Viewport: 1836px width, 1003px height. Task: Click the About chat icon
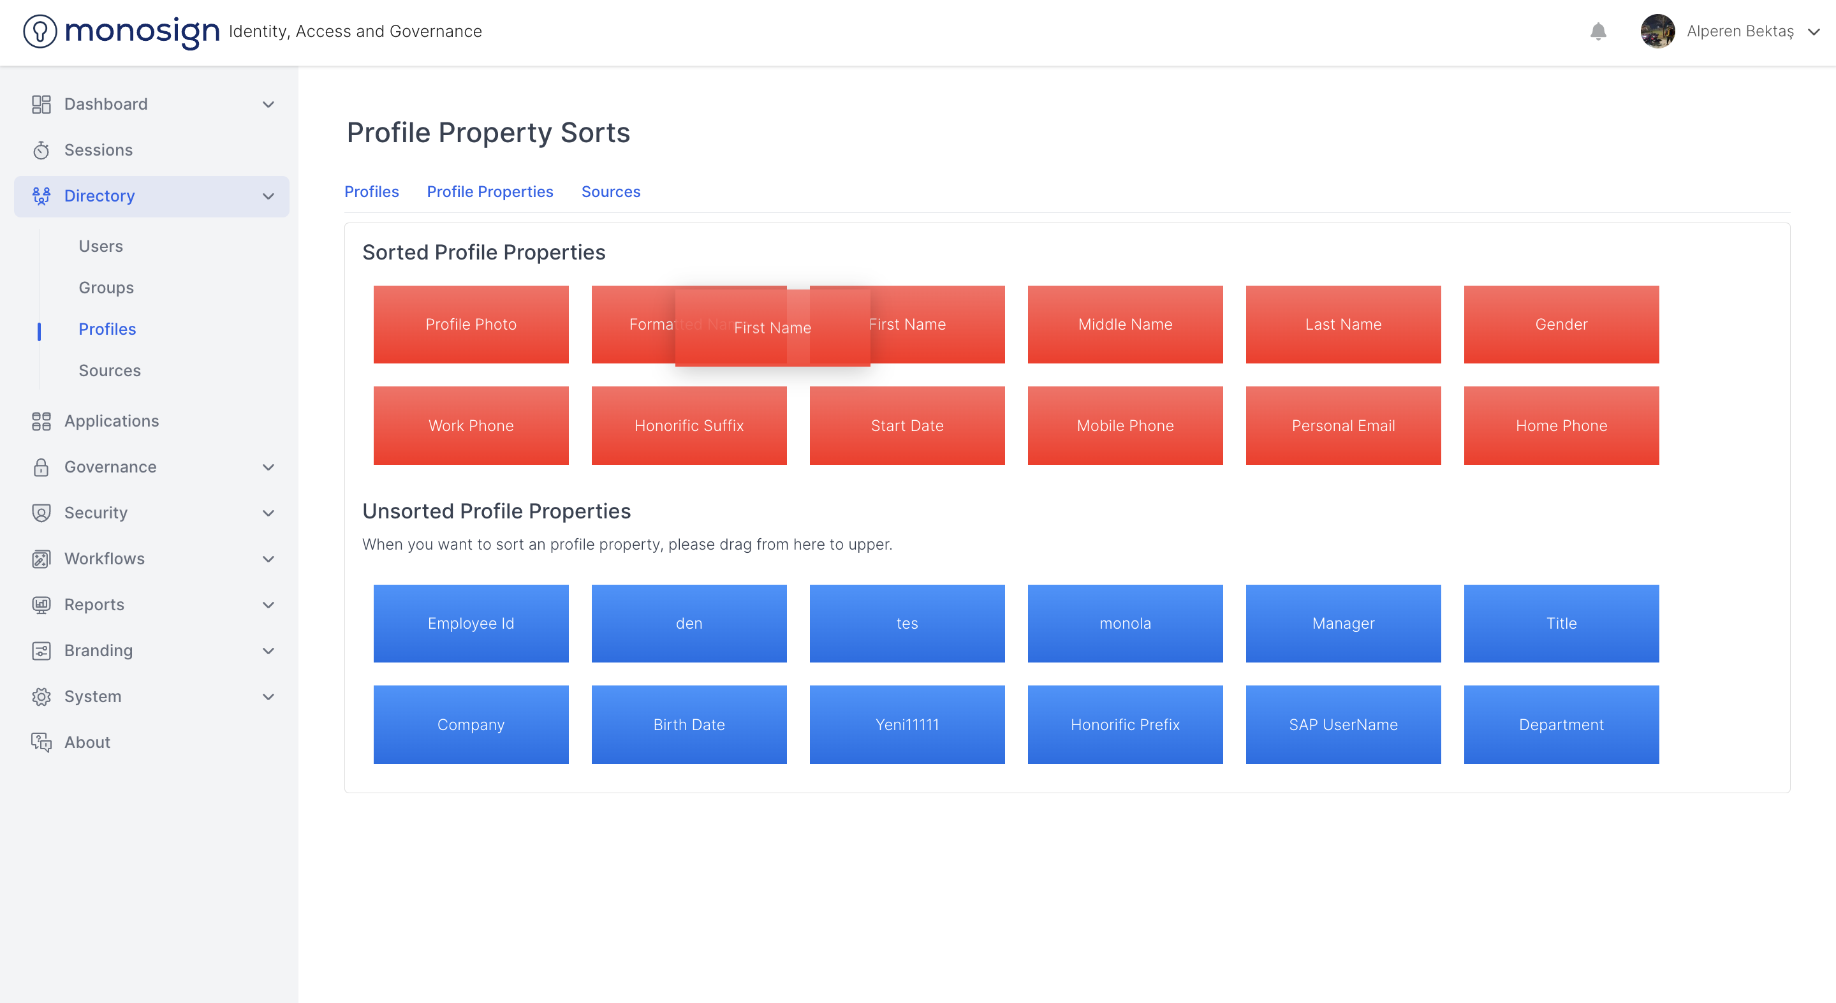41,742
